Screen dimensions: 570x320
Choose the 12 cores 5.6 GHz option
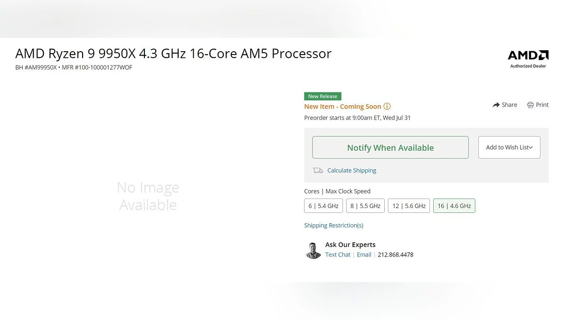tap(408, 206)
